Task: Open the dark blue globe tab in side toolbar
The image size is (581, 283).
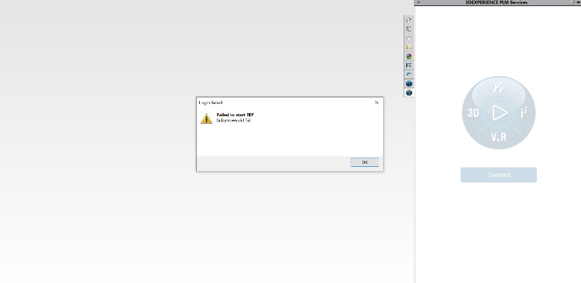Action: [409, 83]
